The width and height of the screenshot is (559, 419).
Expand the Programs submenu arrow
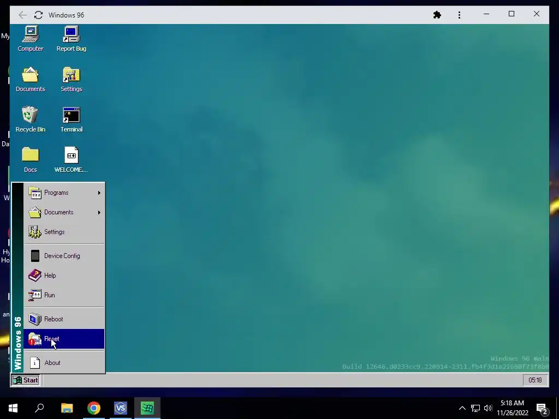coord(99,193)
